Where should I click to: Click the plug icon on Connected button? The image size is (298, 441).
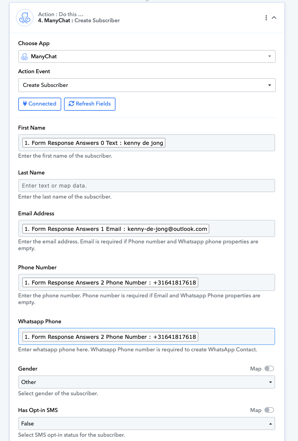click(x=25, y=104)
